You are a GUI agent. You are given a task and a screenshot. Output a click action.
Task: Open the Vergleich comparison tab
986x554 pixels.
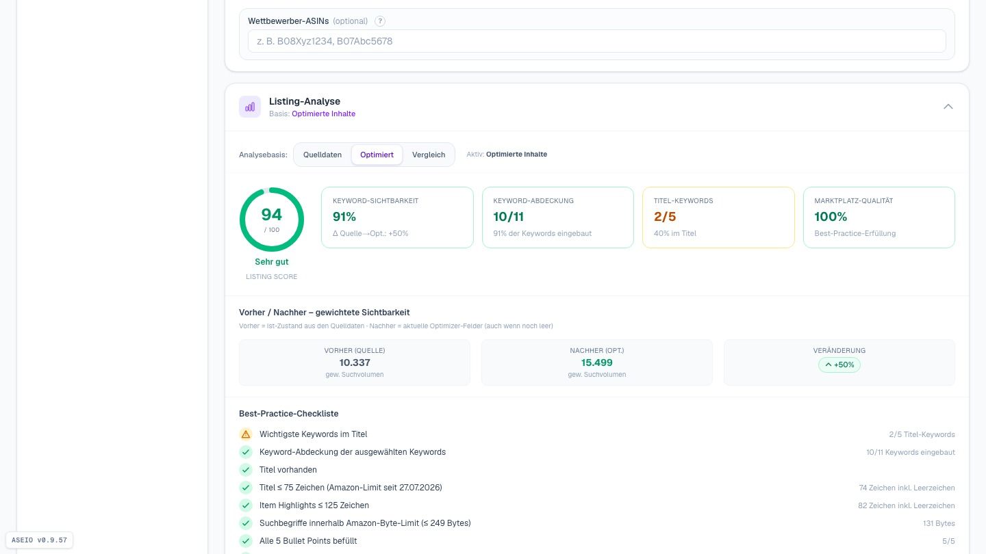tap(429, 155)
